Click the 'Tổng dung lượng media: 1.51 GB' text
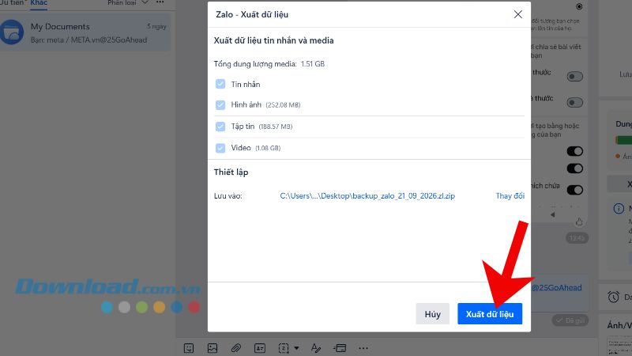Viewport: 632px width, 356px height. pyautogui.click(x=269, y=64)
